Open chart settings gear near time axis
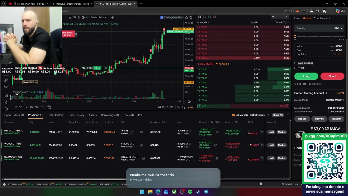This screenshot has width=348, height=196. click(189, 101)
